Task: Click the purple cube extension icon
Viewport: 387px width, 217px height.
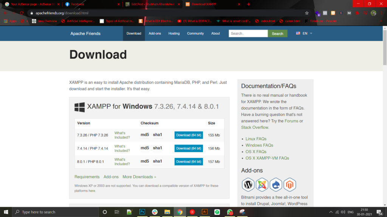Action: click(x=317, y=13)
